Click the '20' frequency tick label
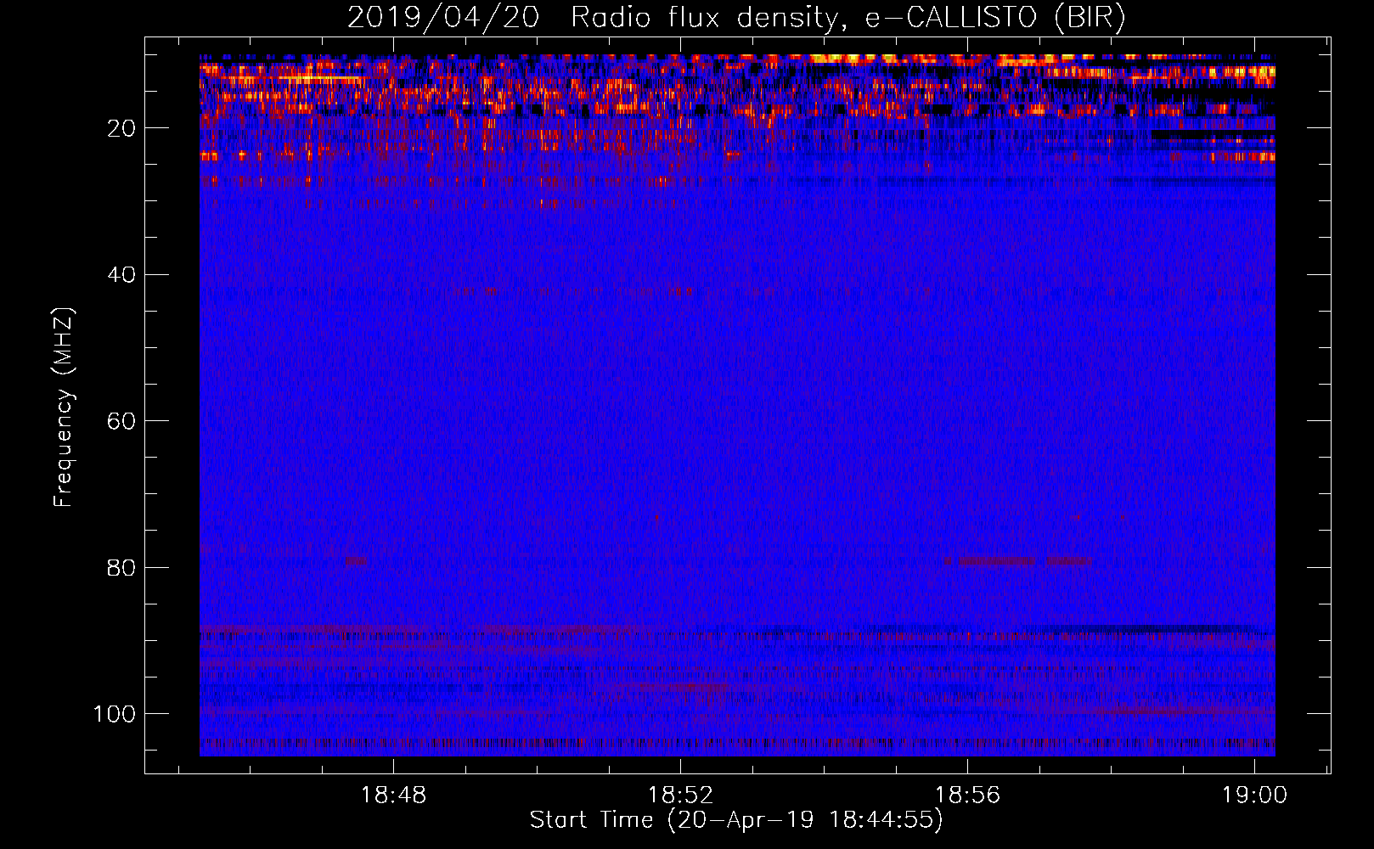Screen dimensions: 1374x849 click(121, 128)
